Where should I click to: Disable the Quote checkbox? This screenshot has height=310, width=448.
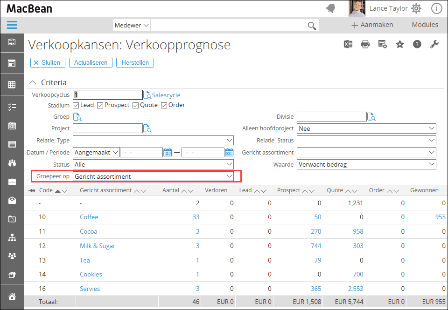pyautogui.click(x=136, y=105)
